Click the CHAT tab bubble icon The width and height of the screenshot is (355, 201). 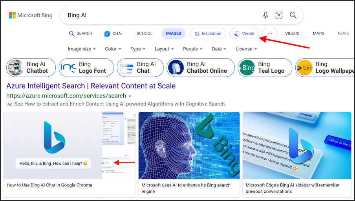click(107, 33)
